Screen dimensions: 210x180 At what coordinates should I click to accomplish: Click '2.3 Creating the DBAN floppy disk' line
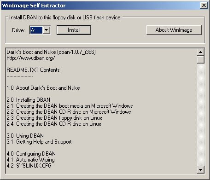point(54,118)
